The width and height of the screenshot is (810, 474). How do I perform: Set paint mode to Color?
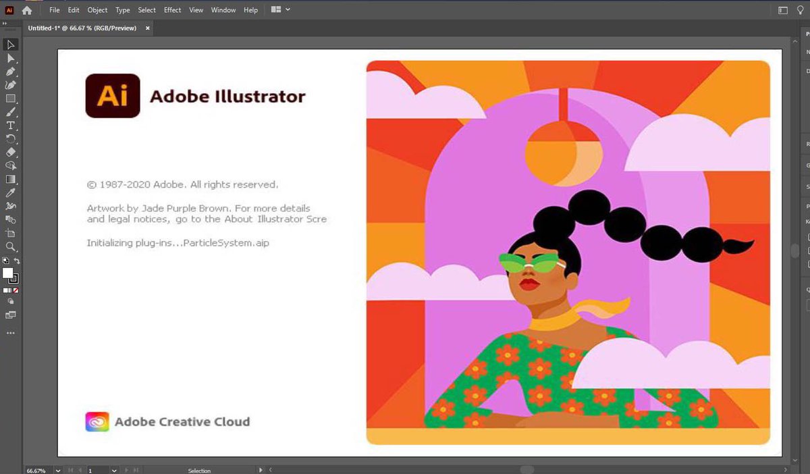pyautogui.click(x=5, y=290)
